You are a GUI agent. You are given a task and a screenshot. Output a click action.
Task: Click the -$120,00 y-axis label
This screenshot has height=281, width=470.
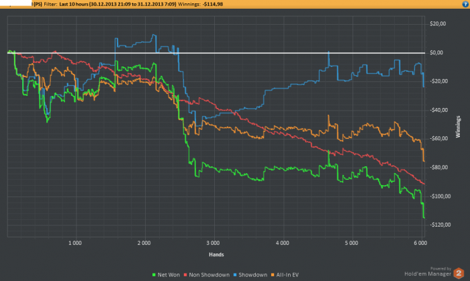(x=440, y=225)
